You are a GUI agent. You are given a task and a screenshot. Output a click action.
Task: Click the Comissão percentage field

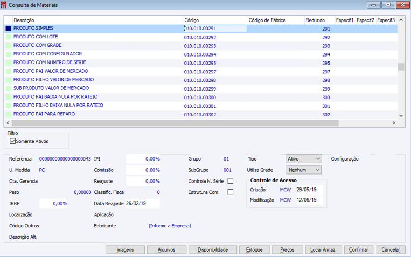point(143,170)
